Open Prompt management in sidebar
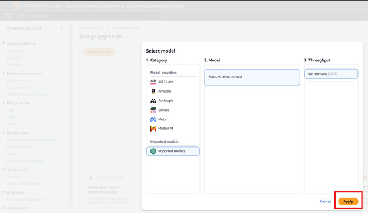 click(x=24, y=140)
